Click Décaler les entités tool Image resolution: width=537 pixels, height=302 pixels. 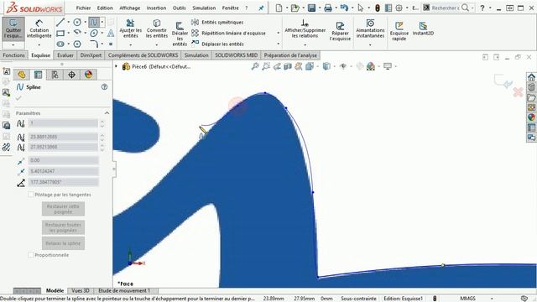pyautogui.click(x=180, y=34)
